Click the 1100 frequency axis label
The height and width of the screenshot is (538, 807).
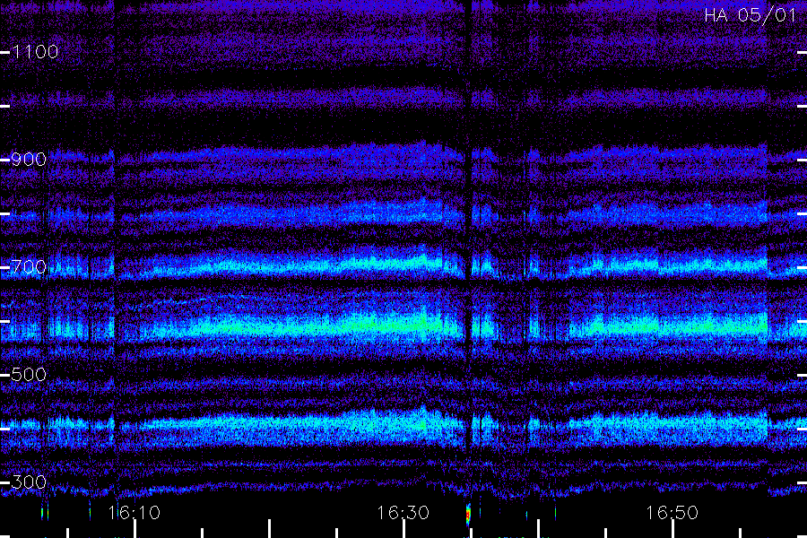[35, 52]
